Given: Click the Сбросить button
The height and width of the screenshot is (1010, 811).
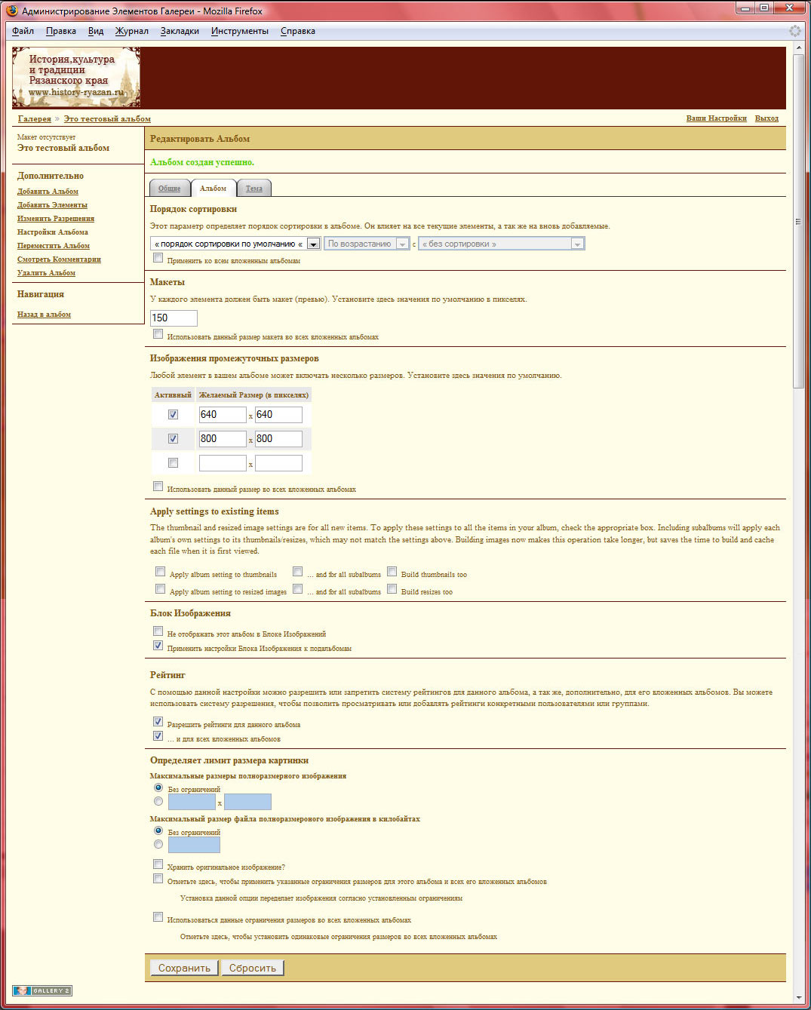Looking at the screenshot, I should [x=253, y=968].
